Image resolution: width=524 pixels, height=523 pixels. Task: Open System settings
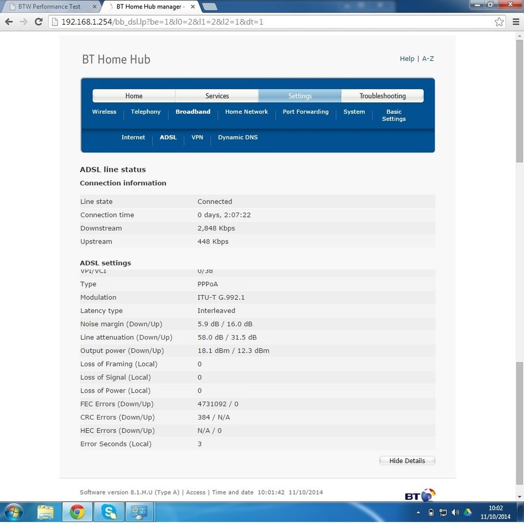[354, 112]
